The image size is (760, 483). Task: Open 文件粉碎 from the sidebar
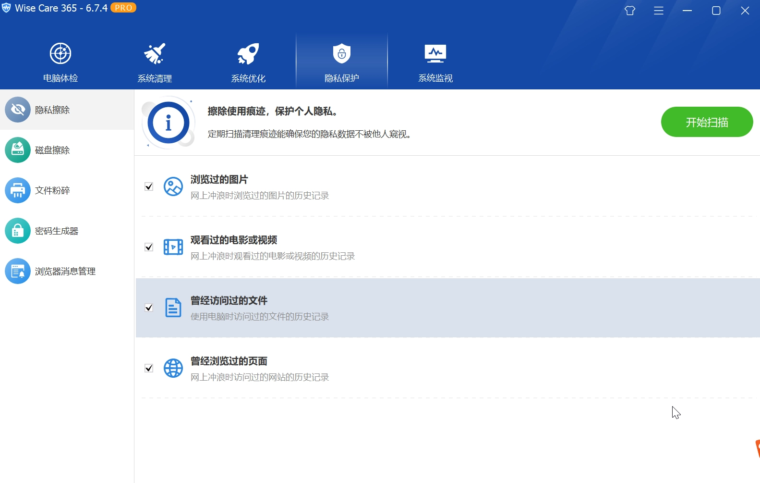(67, 190)
